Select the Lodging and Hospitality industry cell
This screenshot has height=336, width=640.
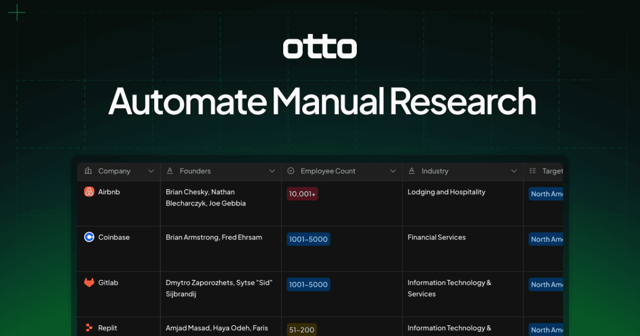coord(446,192)
